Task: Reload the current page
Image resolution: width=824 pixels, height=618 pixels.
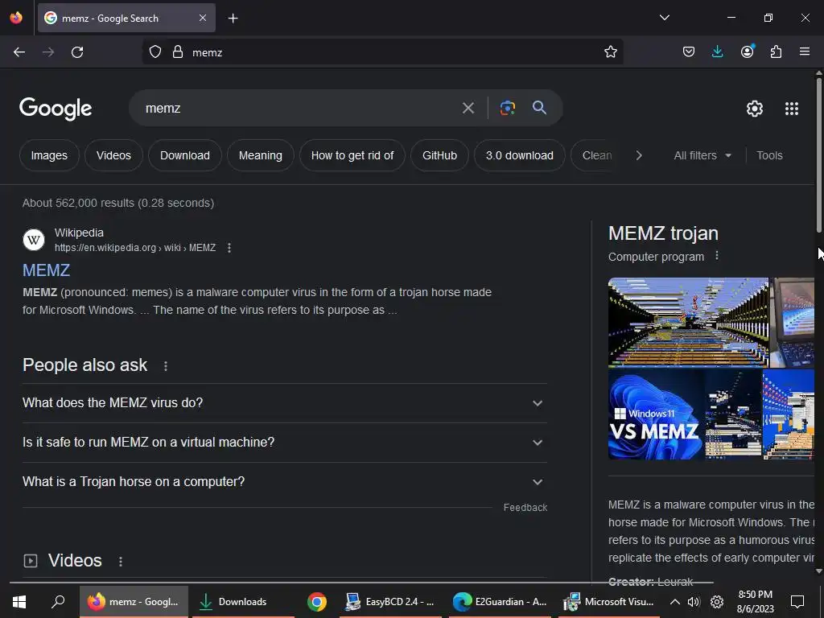Action: point(77,52)
